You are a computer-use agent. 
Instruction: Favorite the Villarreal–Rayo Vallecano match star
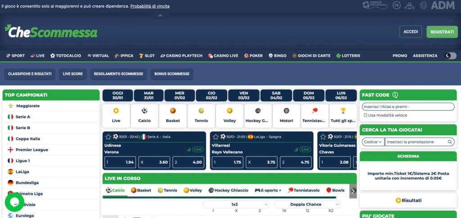216,137
